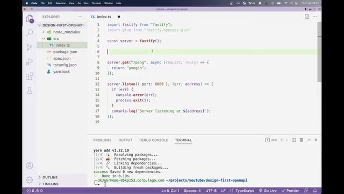Toggle panel layout icon in title bar
This screenshot has height=194, width=344.
coord(310,9)
